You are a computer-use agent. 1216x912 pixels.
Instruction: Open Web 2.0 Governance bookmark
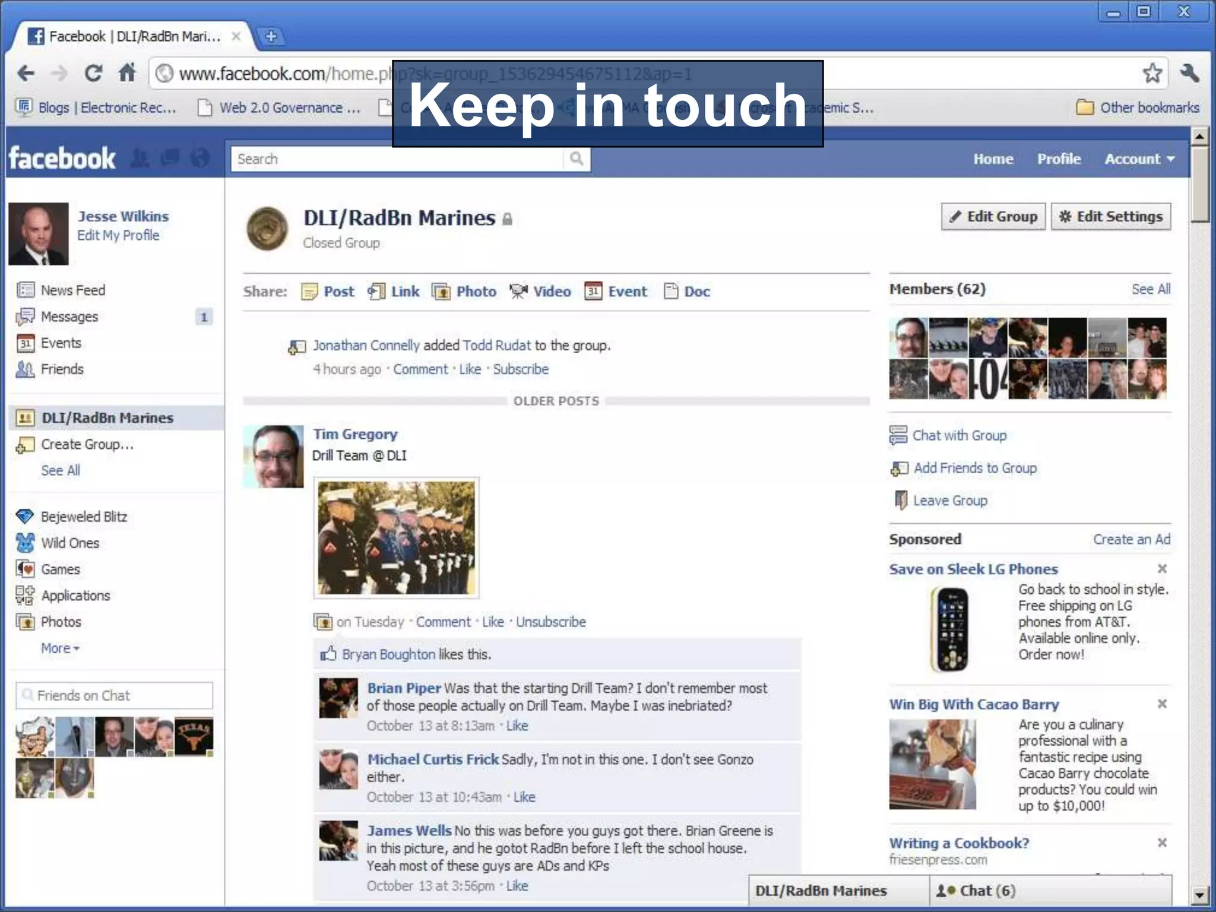click(279, 107)
